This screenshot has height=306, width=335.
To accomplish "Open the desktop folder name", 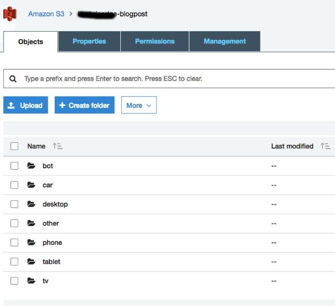I will tap(55, 204).
